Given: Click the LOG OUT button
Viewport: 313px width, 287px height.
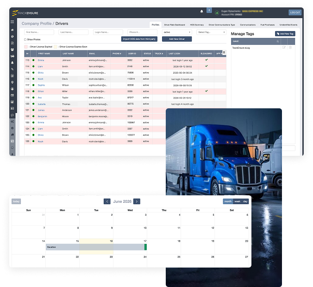Looking at the screenshot, I should (295, 12).
